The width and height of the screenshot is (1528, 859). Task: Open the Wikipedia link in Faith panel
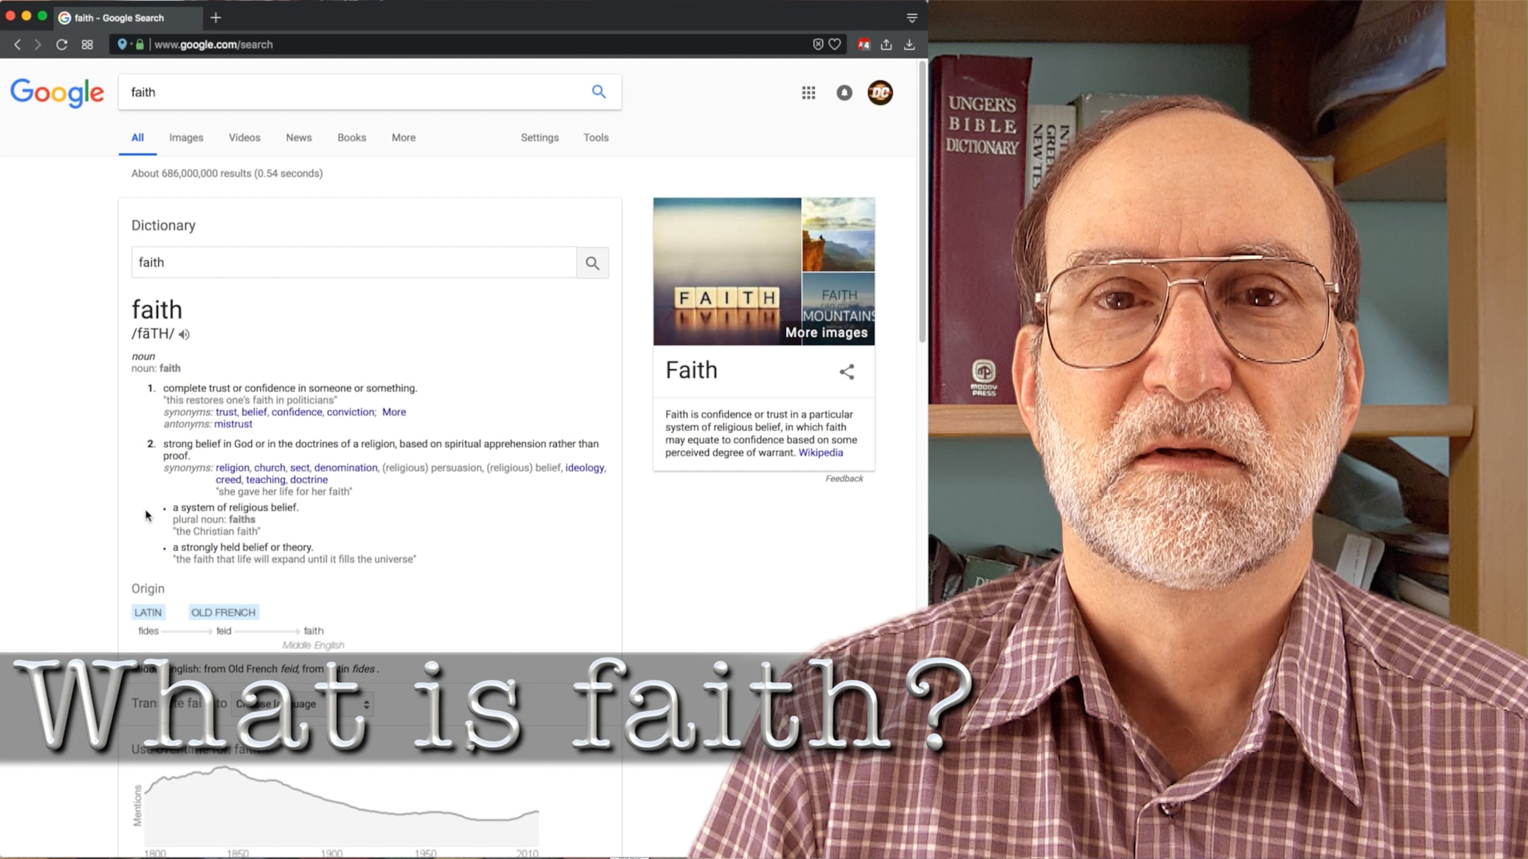[821, 452]
